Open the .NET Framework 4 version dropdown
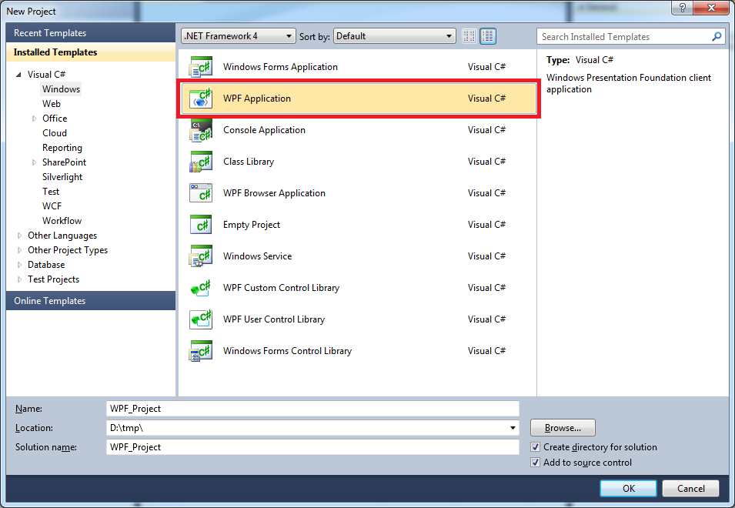Image resolution: width=735 pixels, height=508 pixels. pos(289,35)
